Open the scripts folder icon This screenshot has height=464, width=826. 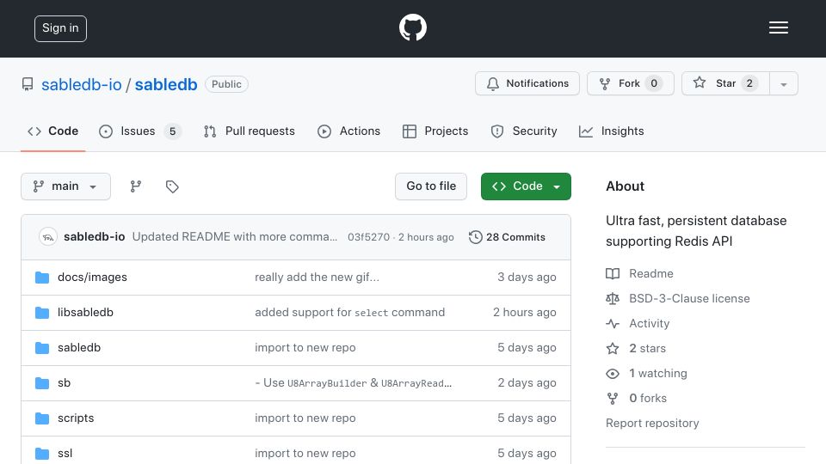click(42, 418)
